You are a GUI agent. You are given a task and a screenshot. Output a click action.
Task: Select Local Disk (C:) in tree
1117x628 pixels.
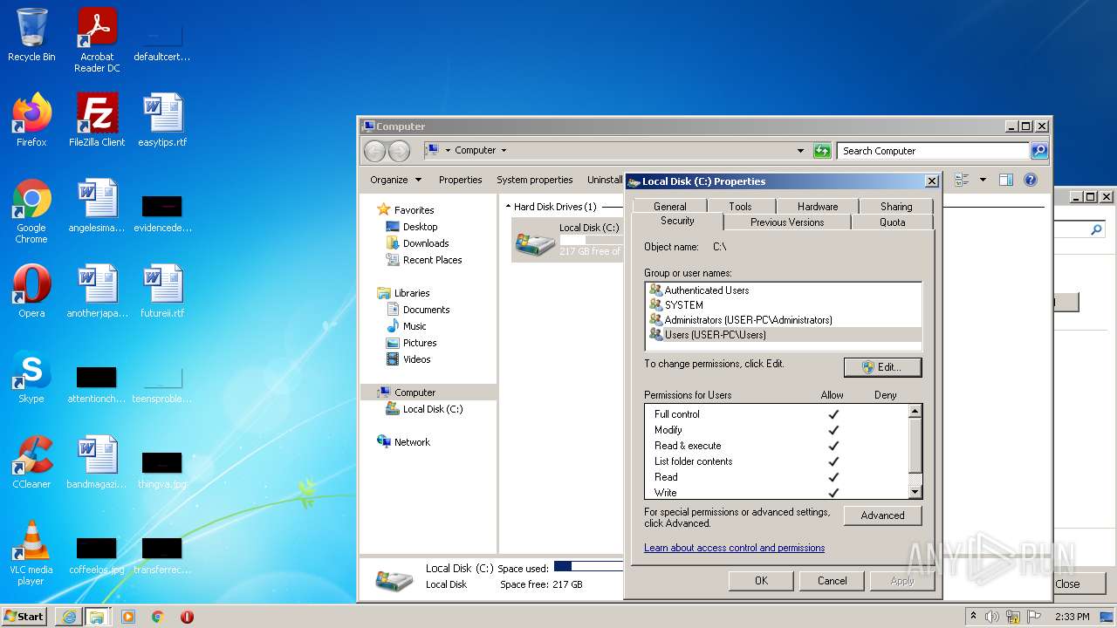coord(432,409)
